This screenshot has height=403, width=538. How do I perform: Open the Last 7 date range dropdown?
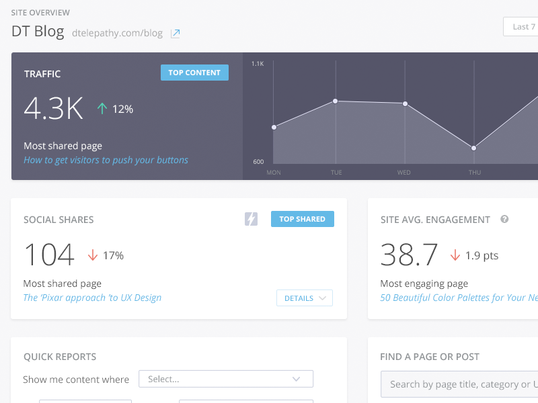[x=521, y=27]
